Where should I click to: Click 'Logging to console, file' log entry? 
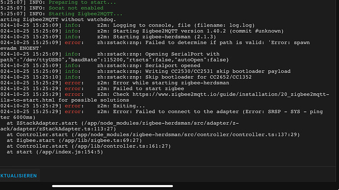[x=128, y=26]
